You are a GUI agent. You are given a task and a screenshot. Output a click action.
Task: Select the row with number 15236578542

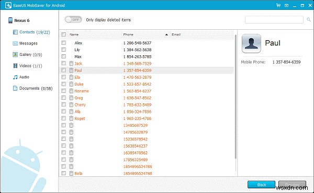147,139
